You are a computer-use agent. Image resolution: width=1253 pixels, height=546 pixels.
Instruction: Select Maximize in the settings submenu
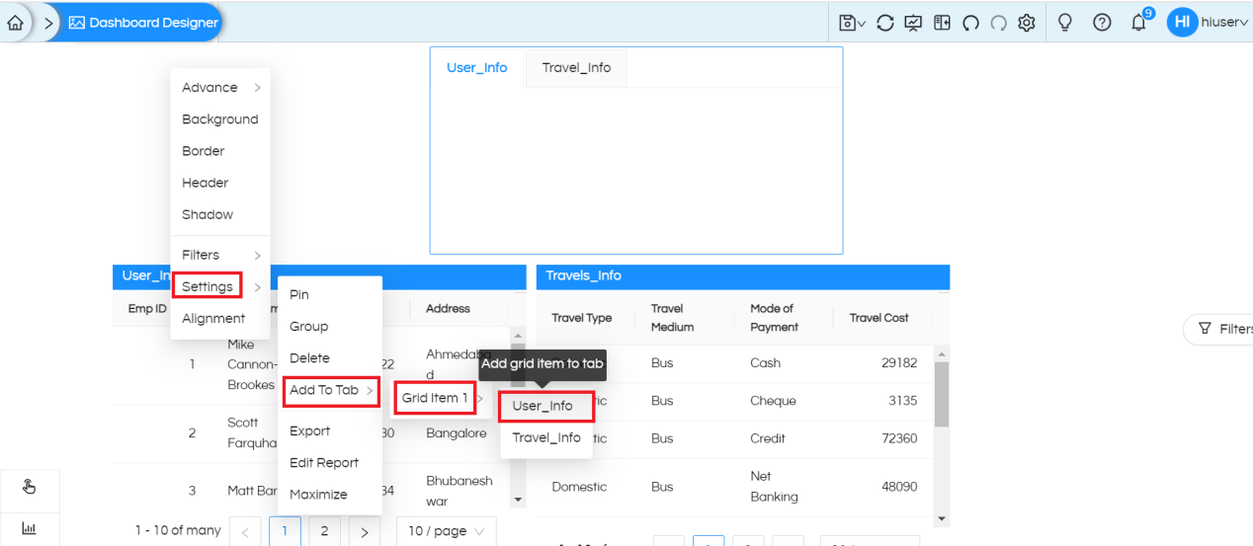[329, 494]
